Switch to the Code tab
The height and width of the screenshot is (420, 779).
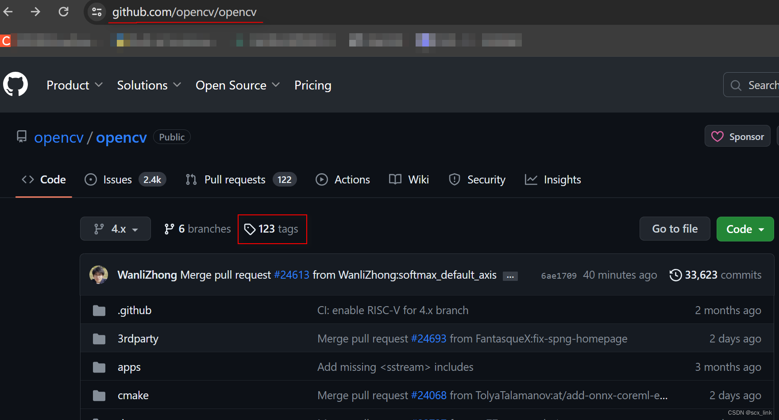(44, 179)
